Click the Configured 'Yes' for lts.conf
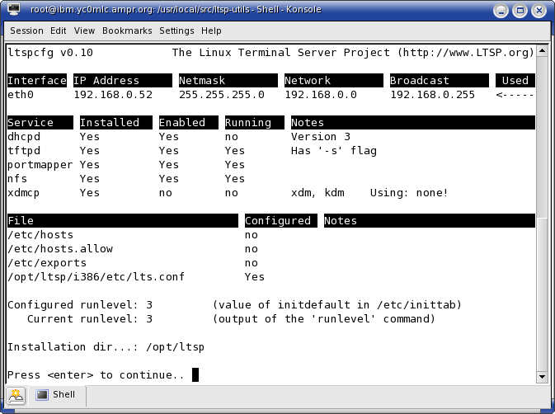This screenshot has width=555, height=414. click(x=255, y=277)
